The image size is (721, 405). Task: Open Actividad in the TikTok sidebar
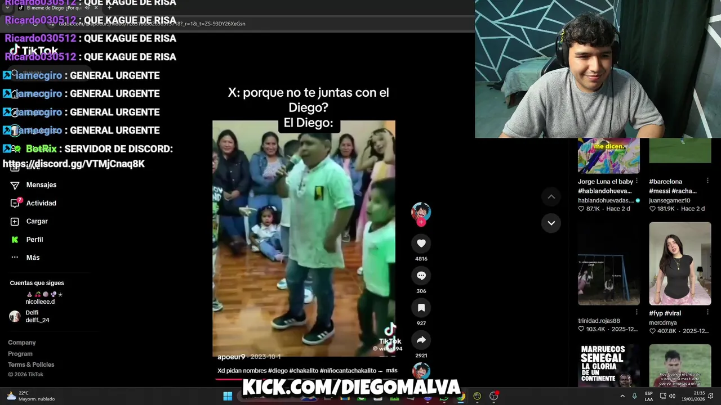click(41, 203)
